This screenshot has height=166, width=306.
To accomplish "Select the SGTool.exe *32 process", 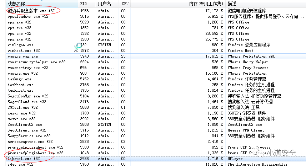I will [156, 107].
